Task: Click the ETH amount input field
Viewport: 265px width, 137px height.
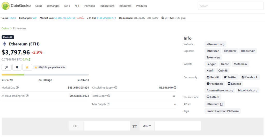Action: (107, 126)
